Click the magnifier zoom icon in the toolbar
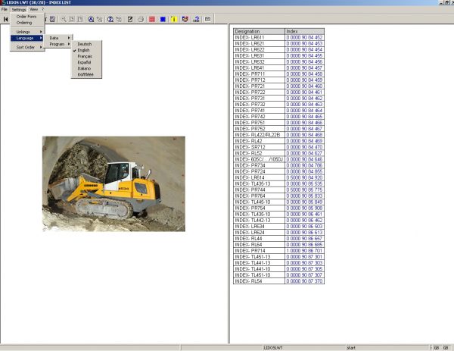This screenshot has height=351, width=454. [63, 18]
